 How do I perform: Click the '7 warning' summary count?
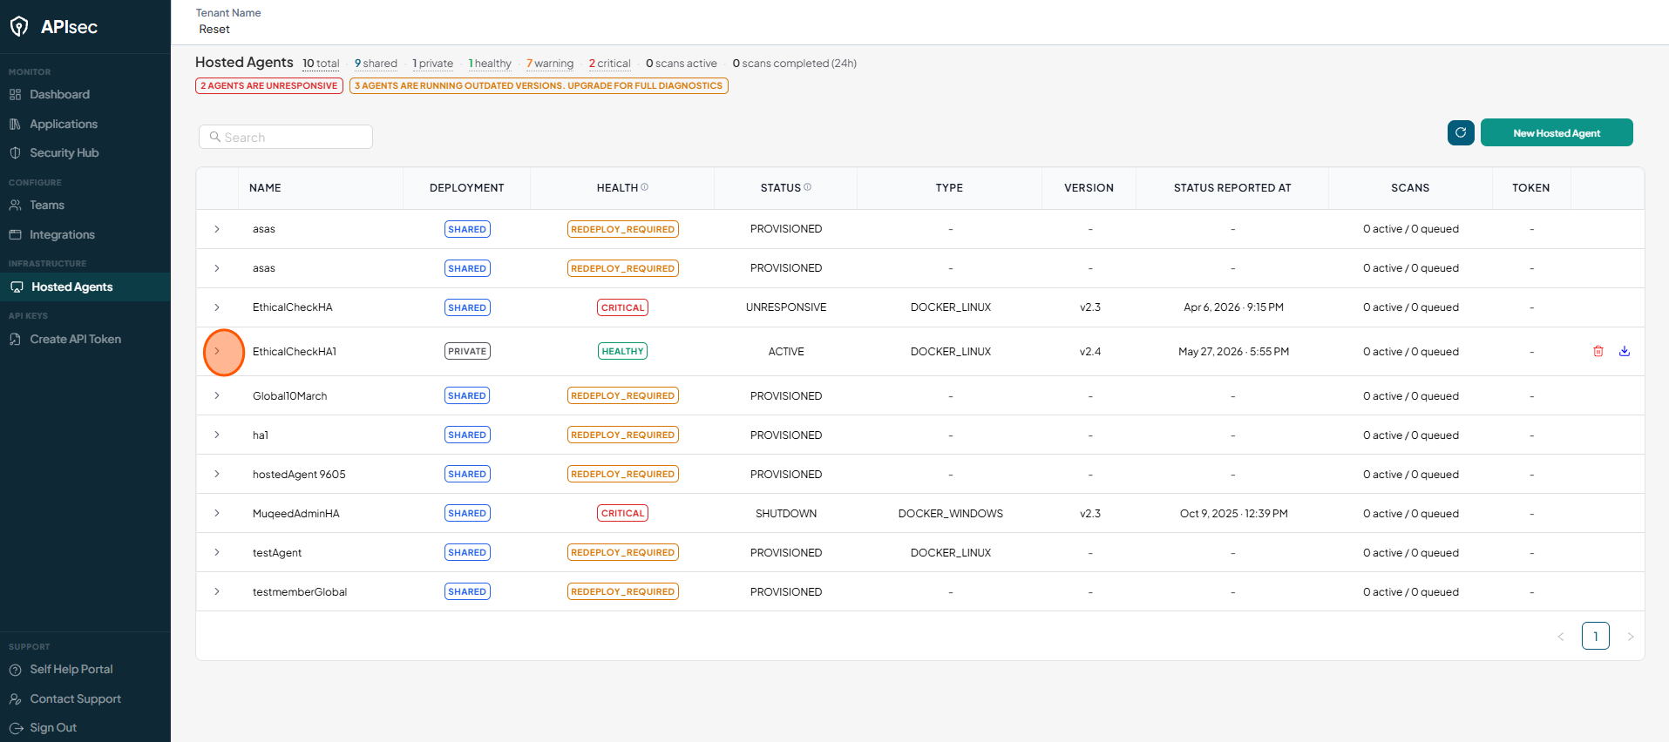click(x=550, y=64)
